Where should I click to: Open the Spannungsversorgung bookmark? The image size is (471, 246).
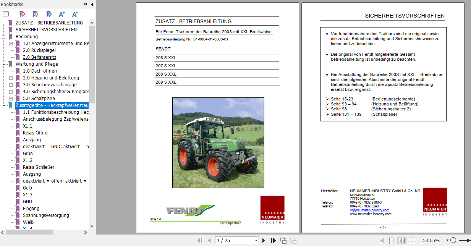pyautogui.click(x=46, y=215)
